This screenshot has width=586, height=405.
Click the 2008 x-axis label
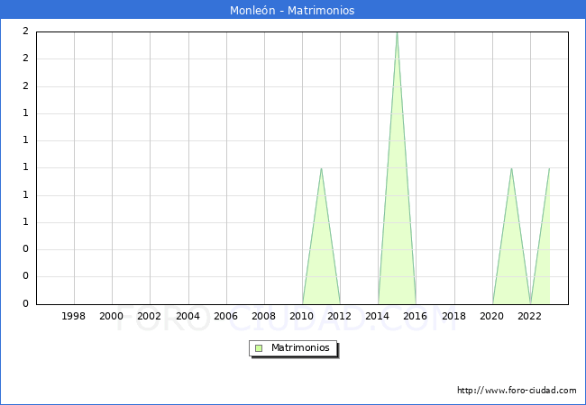(x=264, y=316)
